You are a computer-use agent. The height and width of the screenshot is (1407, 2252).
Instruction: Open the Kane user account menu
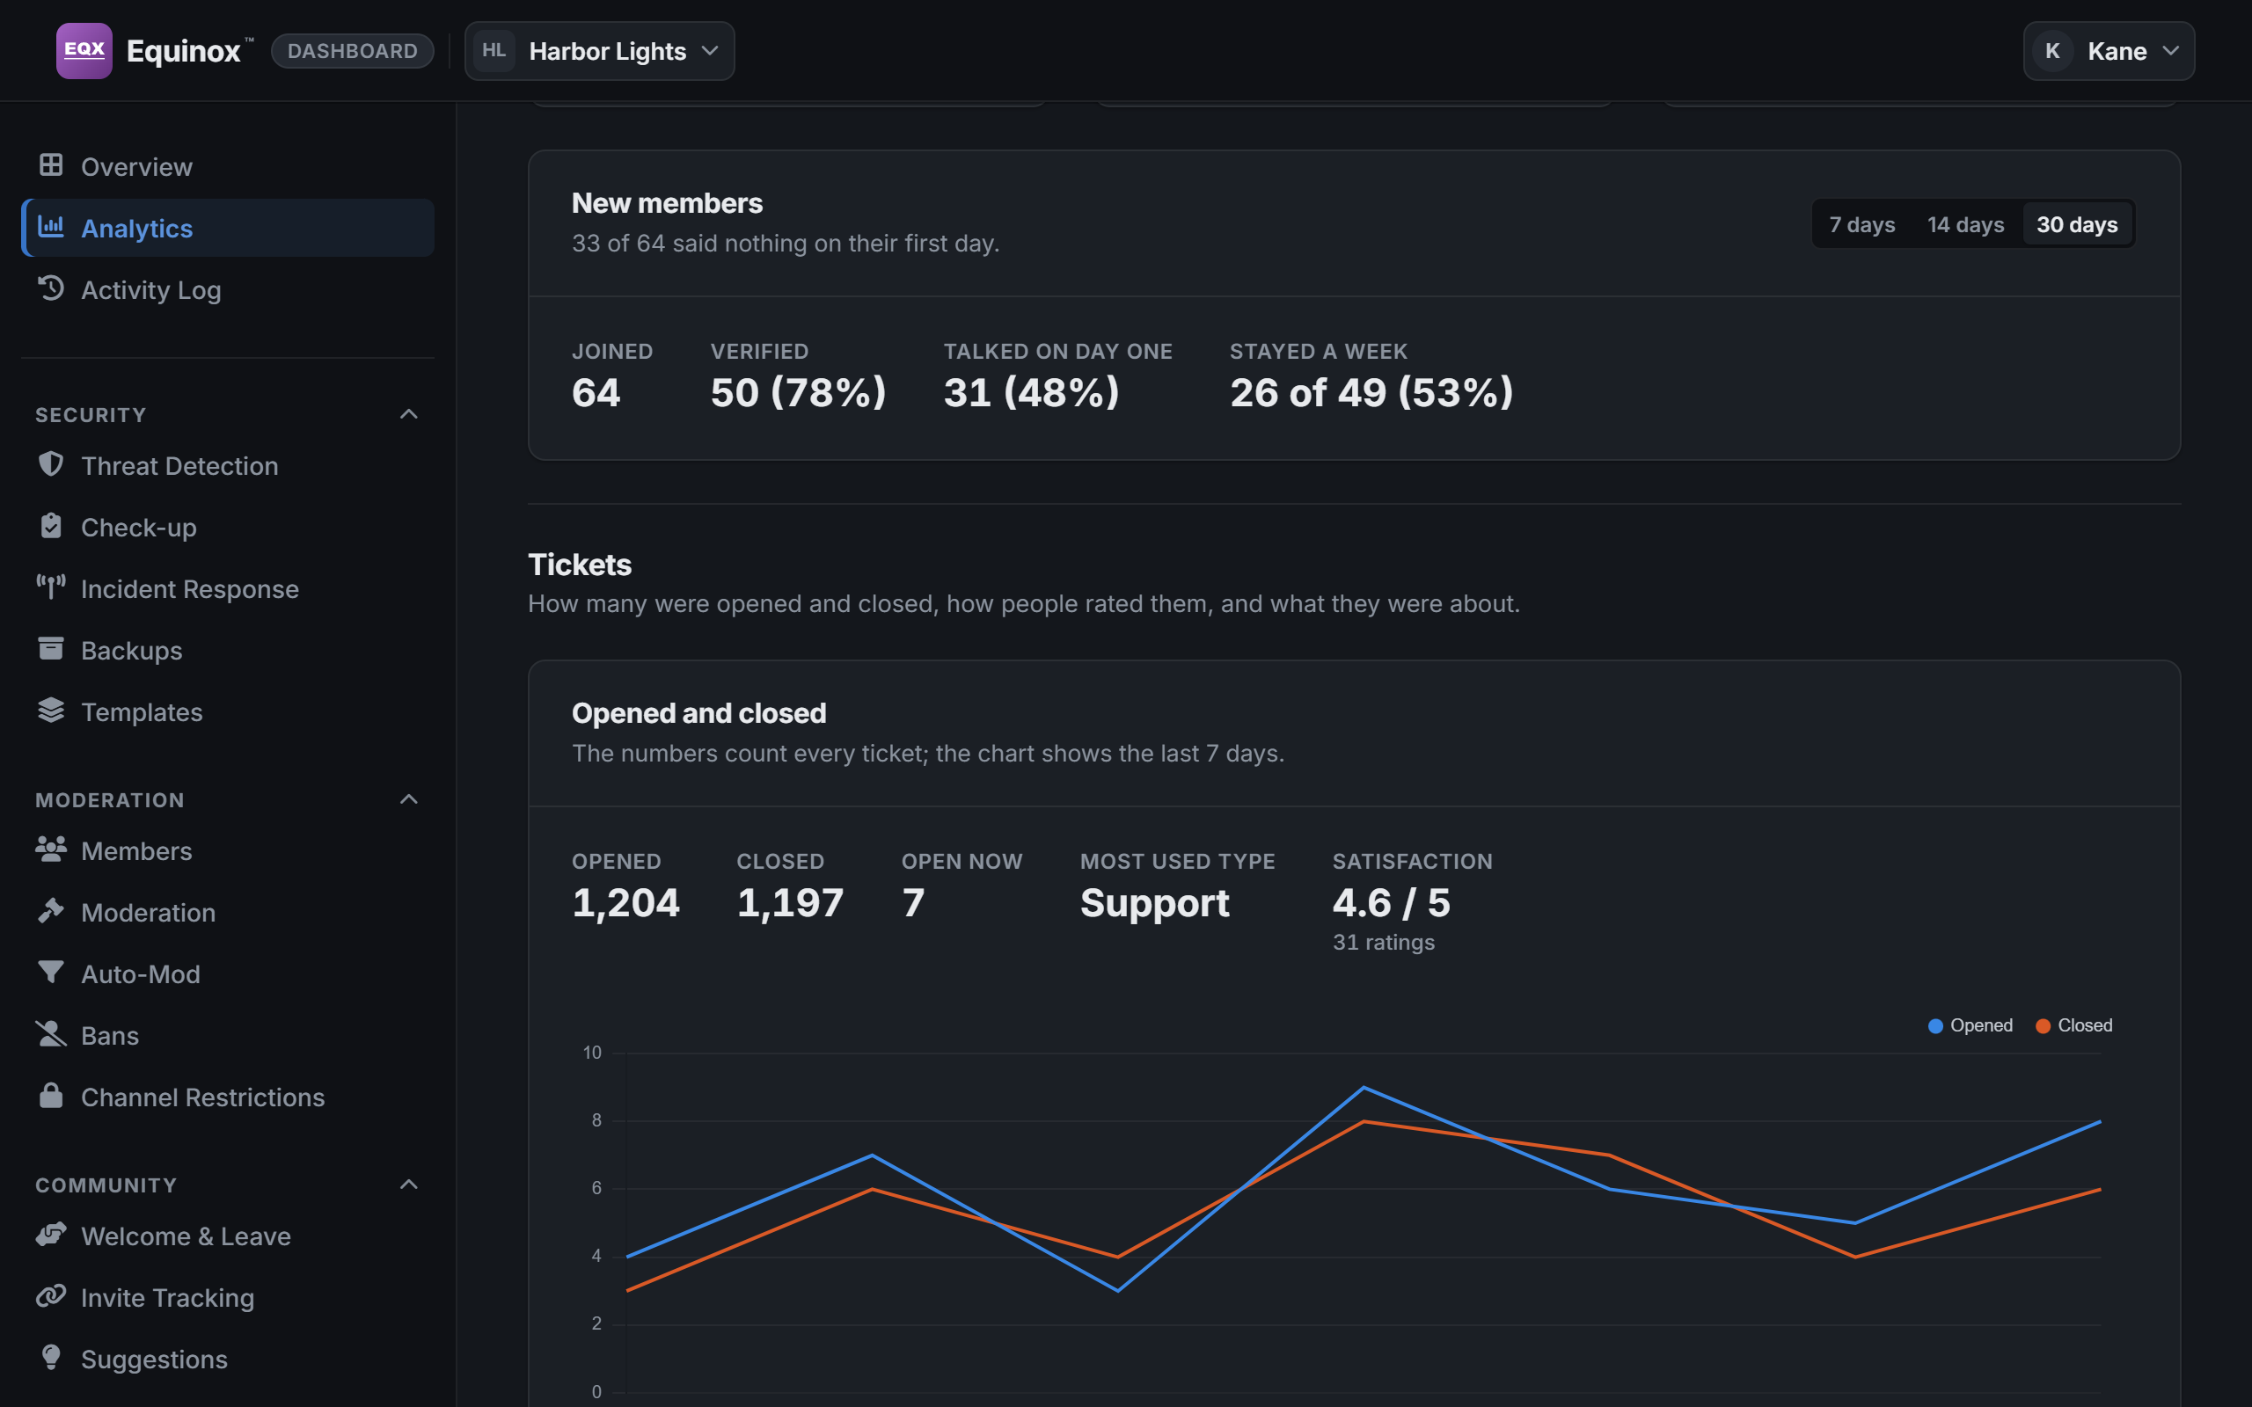pyautogui.click(x=2109, y=51)
